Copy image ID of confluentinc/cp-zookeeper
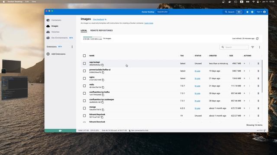This screenshot has width=277, height=155. [x=103, y=102]
